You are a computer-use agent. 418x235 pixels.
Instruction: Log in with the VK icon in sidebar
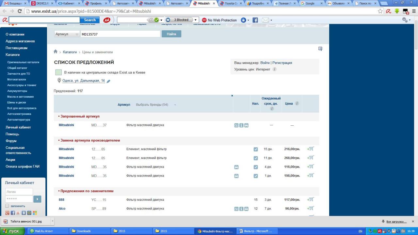pos(24,213)
